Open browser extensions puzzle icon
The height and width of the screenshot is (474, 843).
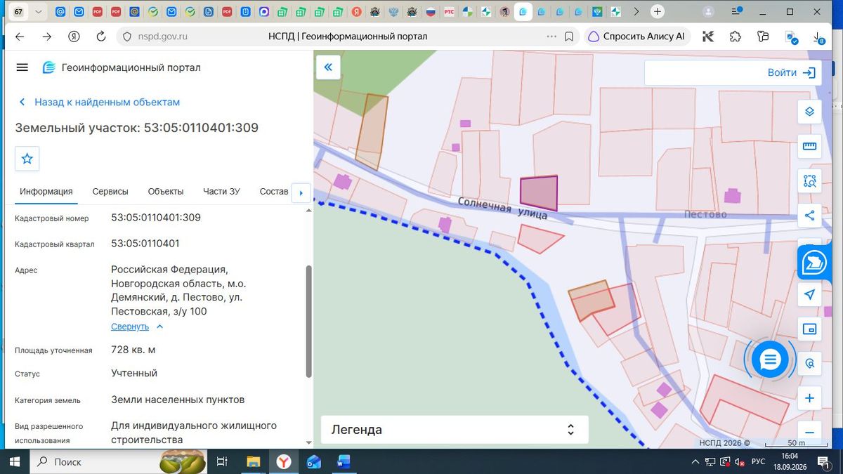(735, 37)
